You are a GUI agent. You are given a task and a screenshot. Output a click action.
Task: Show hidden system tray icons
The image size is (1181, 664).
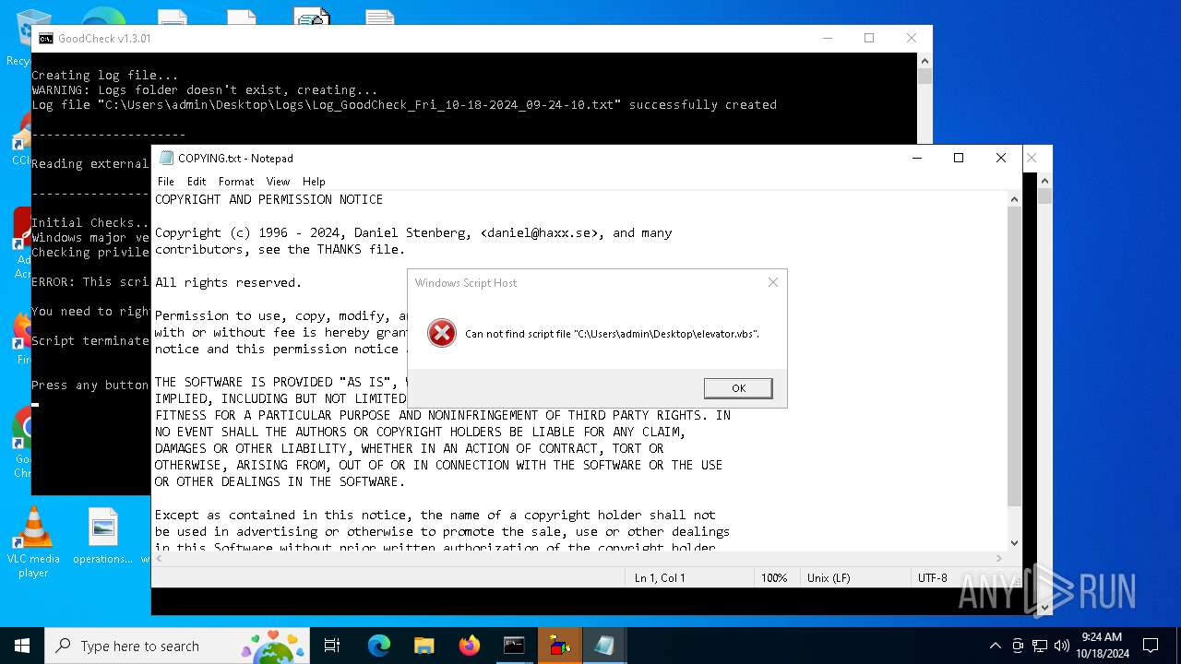[x=995, y=646]
